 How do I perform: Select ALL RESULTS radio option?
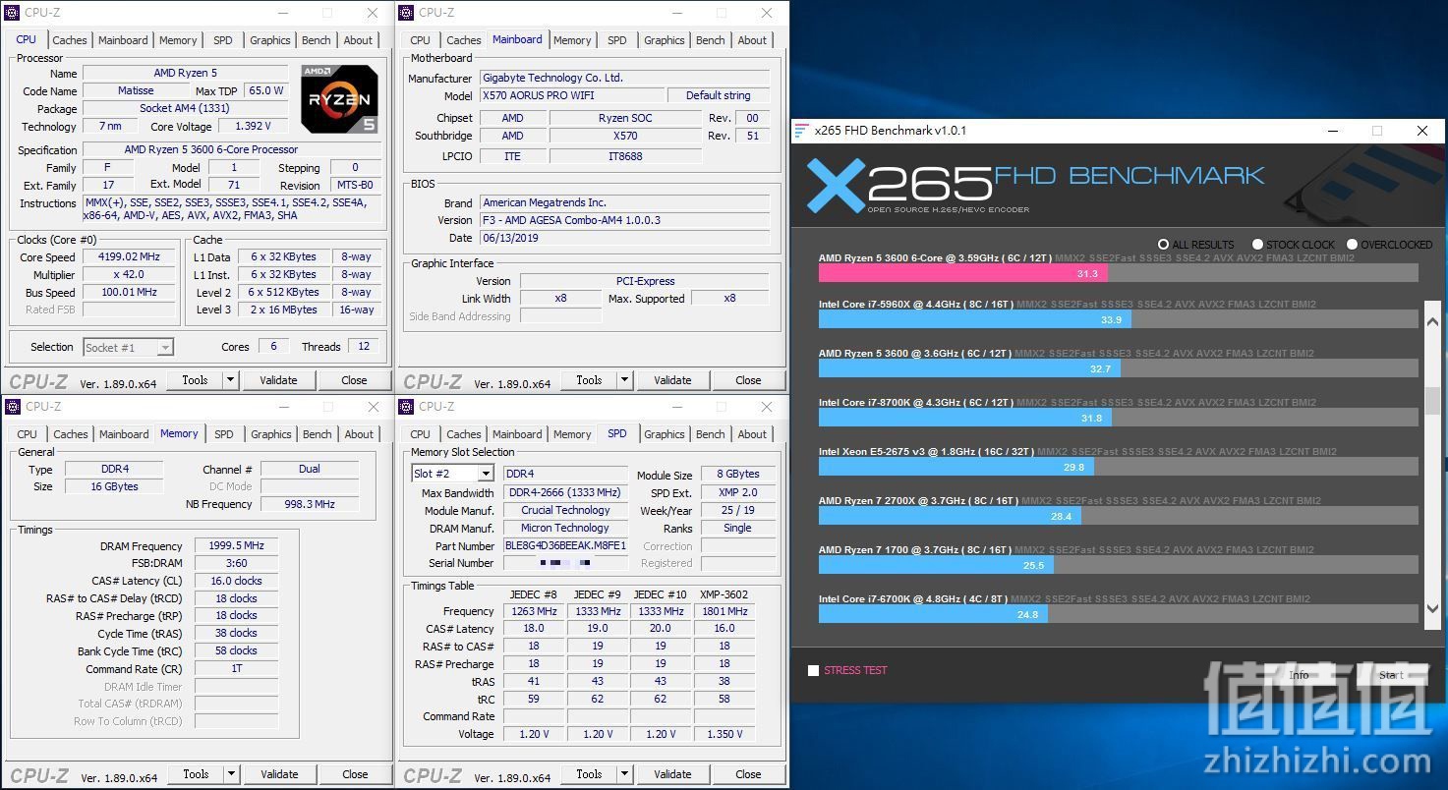pyautogui.click(x=1164, y=244)
